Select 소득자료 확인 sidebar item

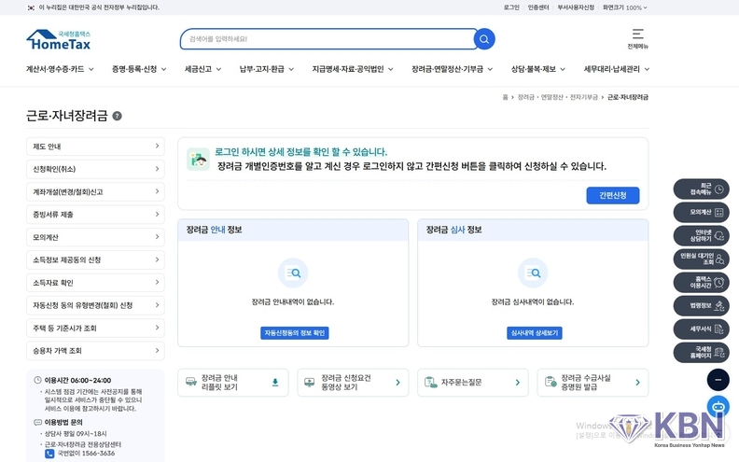(95, 283)
